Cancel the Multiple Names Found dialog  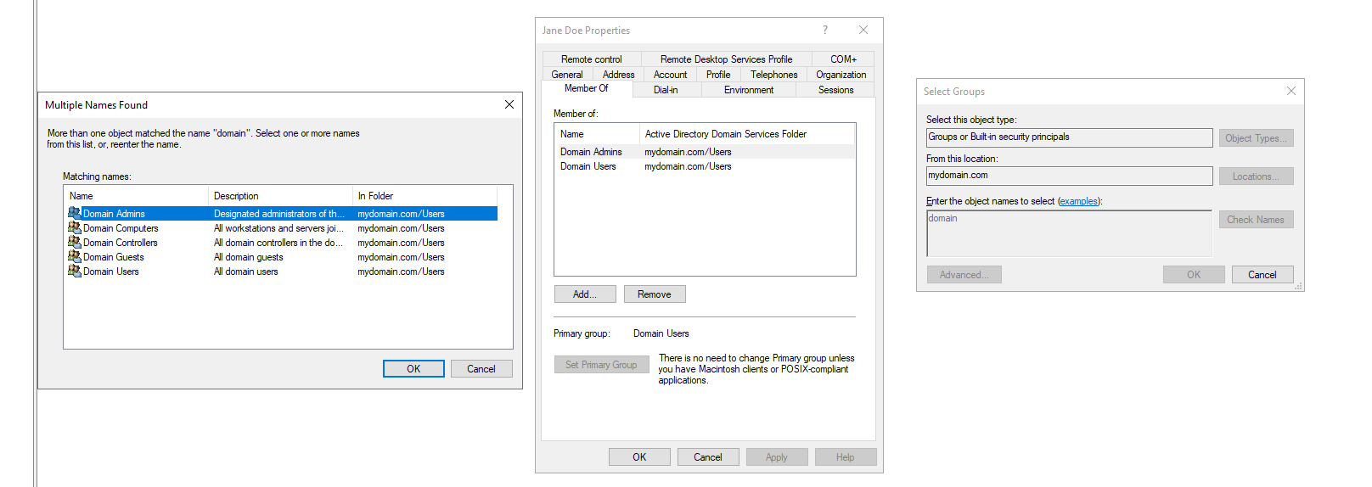[x=481, y=369]
